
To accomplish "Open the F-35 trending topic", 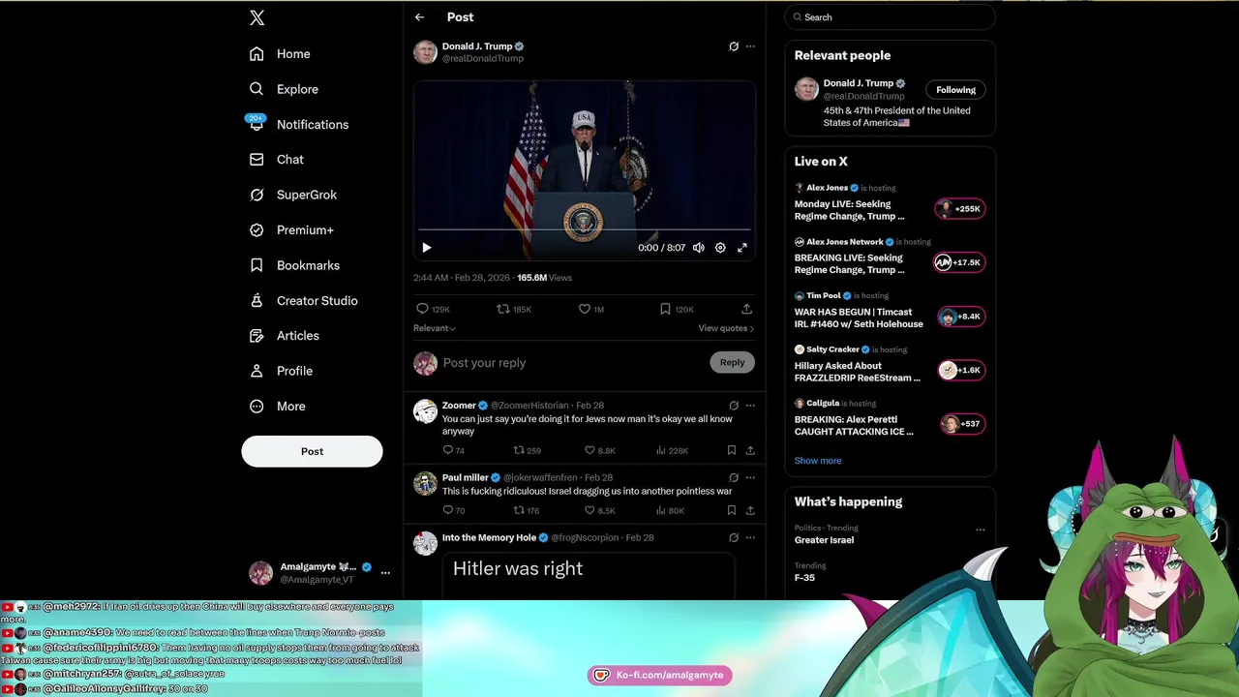I will click(804, 578).
